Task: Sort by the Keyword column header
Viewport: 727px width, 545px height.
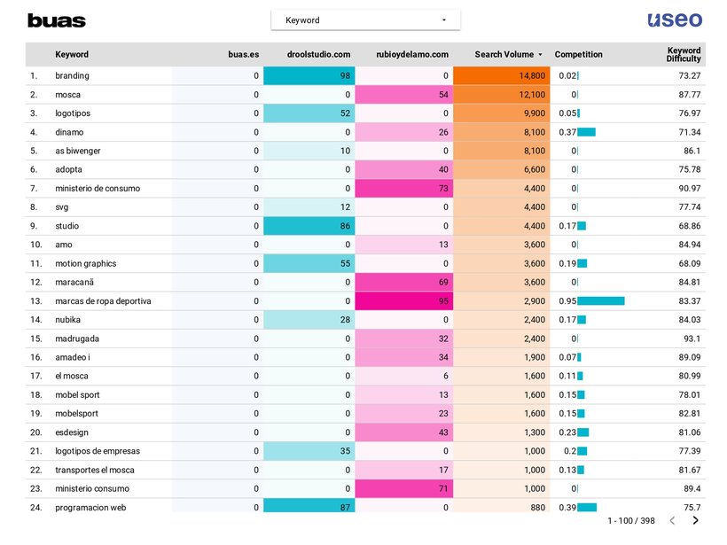Action: 72,54
